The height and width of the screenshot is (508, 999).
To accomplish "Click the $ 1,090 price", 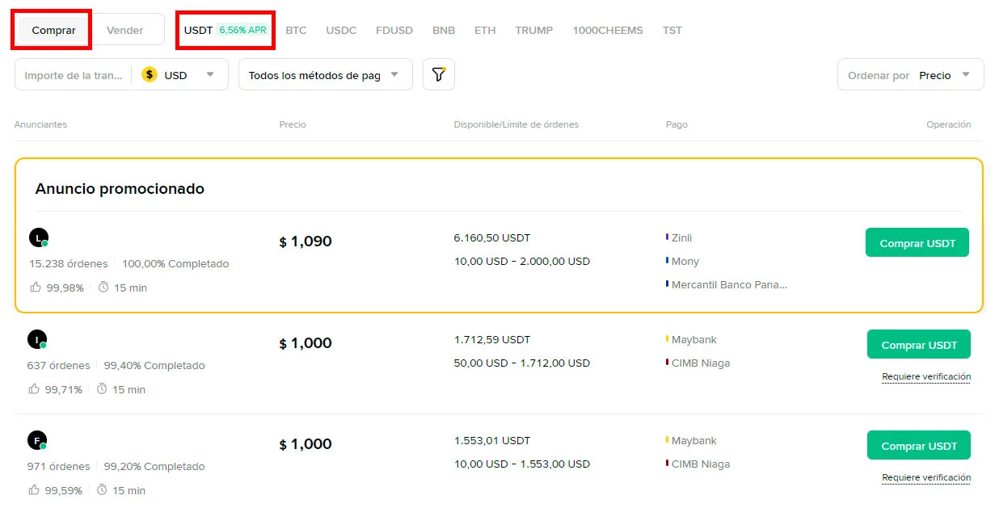I will [306, 241].
